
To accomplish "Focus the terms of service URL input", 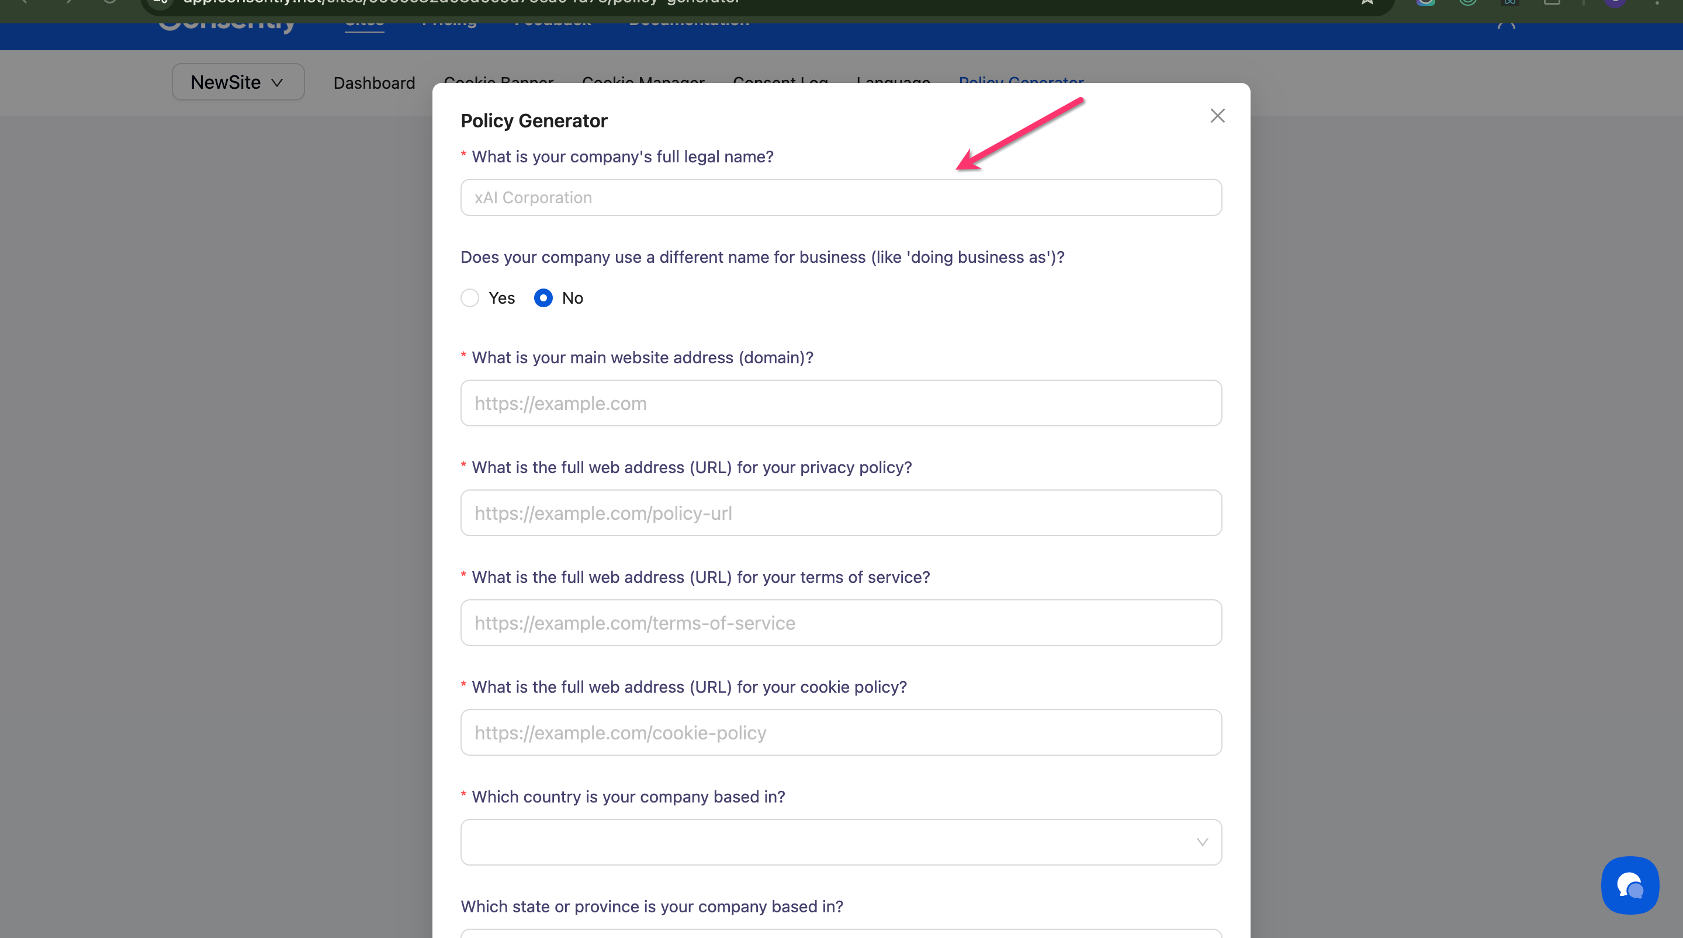I will [840, 623].
